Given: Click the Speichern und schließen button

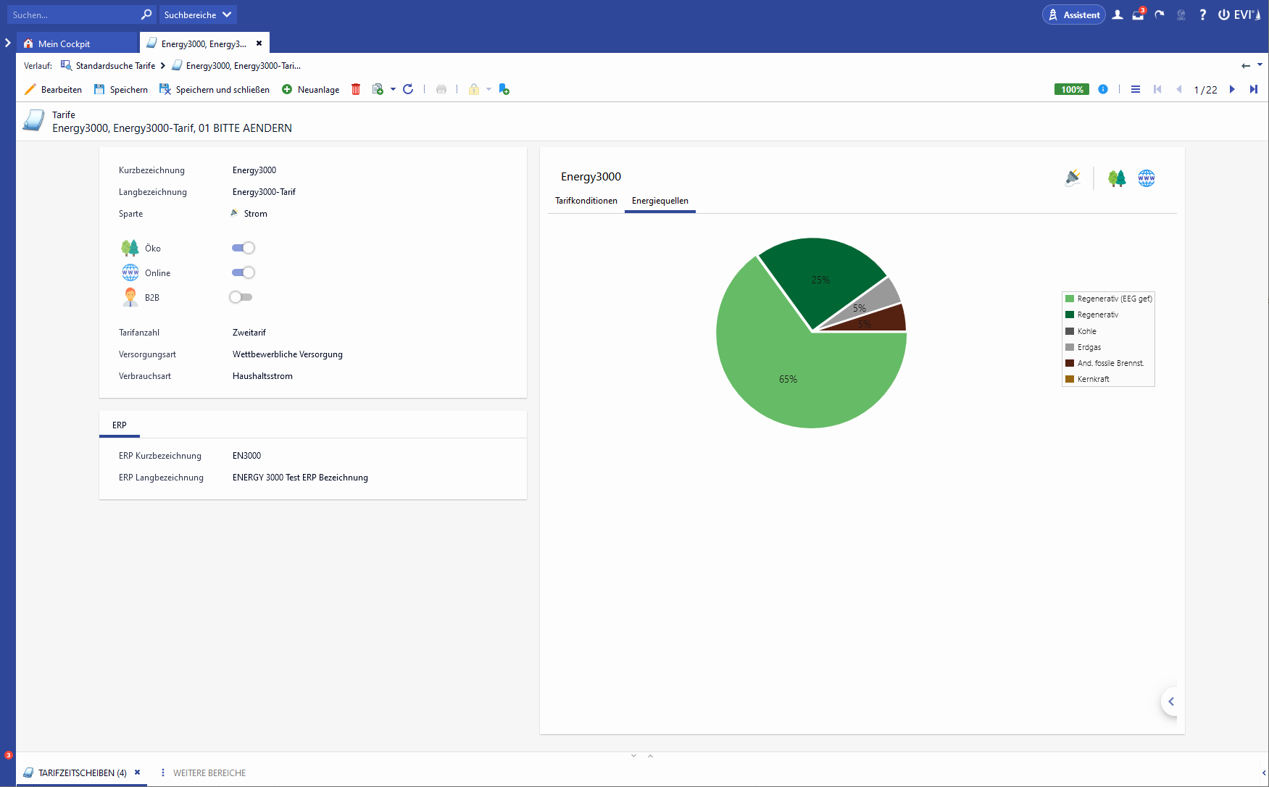Looking at the screenshot, I should 215,89.
